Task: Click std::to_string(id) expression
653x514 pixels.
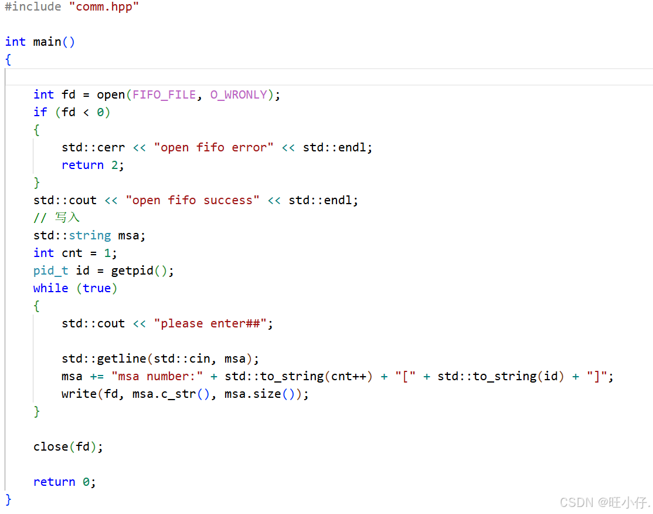Action: [501, 377]
